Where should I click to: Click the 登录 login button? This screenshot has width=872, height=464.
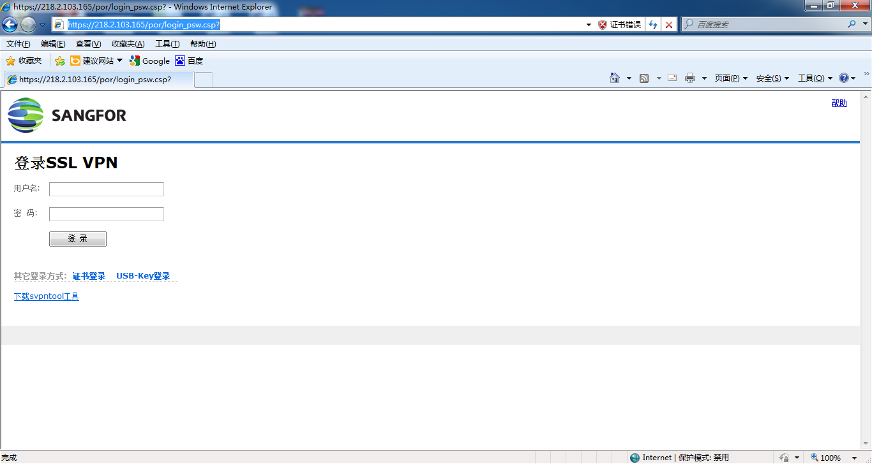[78, 239]
